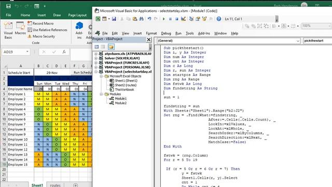
Task: Save the workbook from Excel quick access toolbar
Action: 8,6
